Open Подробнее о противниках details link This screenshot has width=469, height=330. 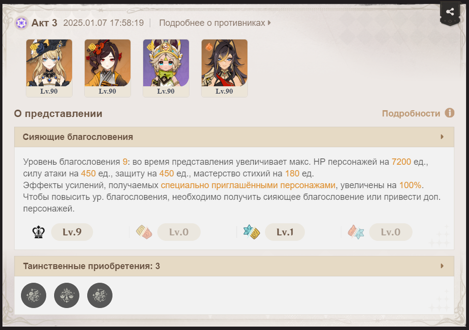tap(215, 23)
